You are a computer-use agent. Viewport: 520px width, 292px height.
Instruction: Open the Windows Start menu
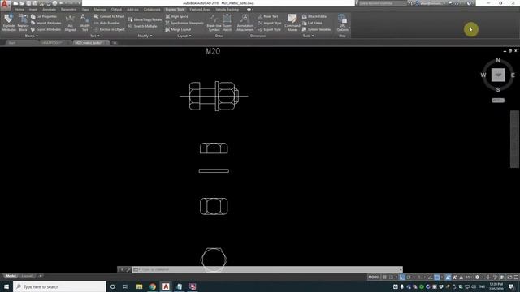pyautogui.click(x=6, y=286)
